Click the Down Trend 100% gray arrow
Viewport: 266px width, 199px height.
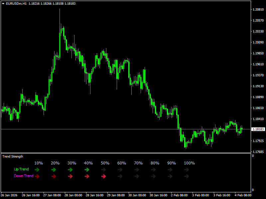(187, 176)
